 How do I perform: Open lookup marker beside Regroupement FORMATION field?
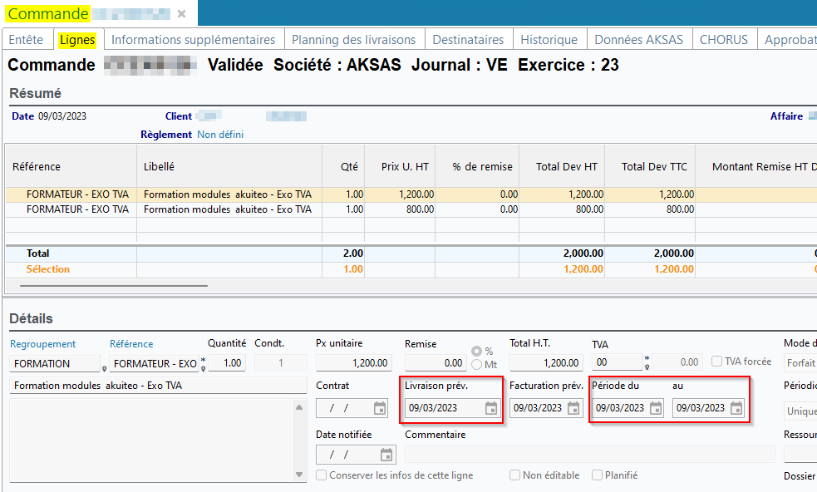pos(104,368)
